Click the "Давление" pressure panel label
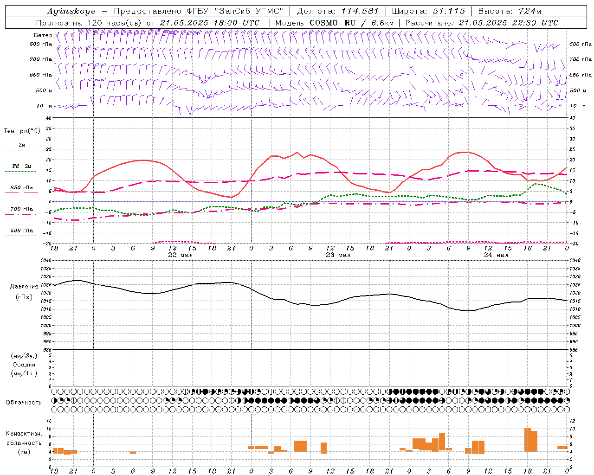 (x=24, y=287)
